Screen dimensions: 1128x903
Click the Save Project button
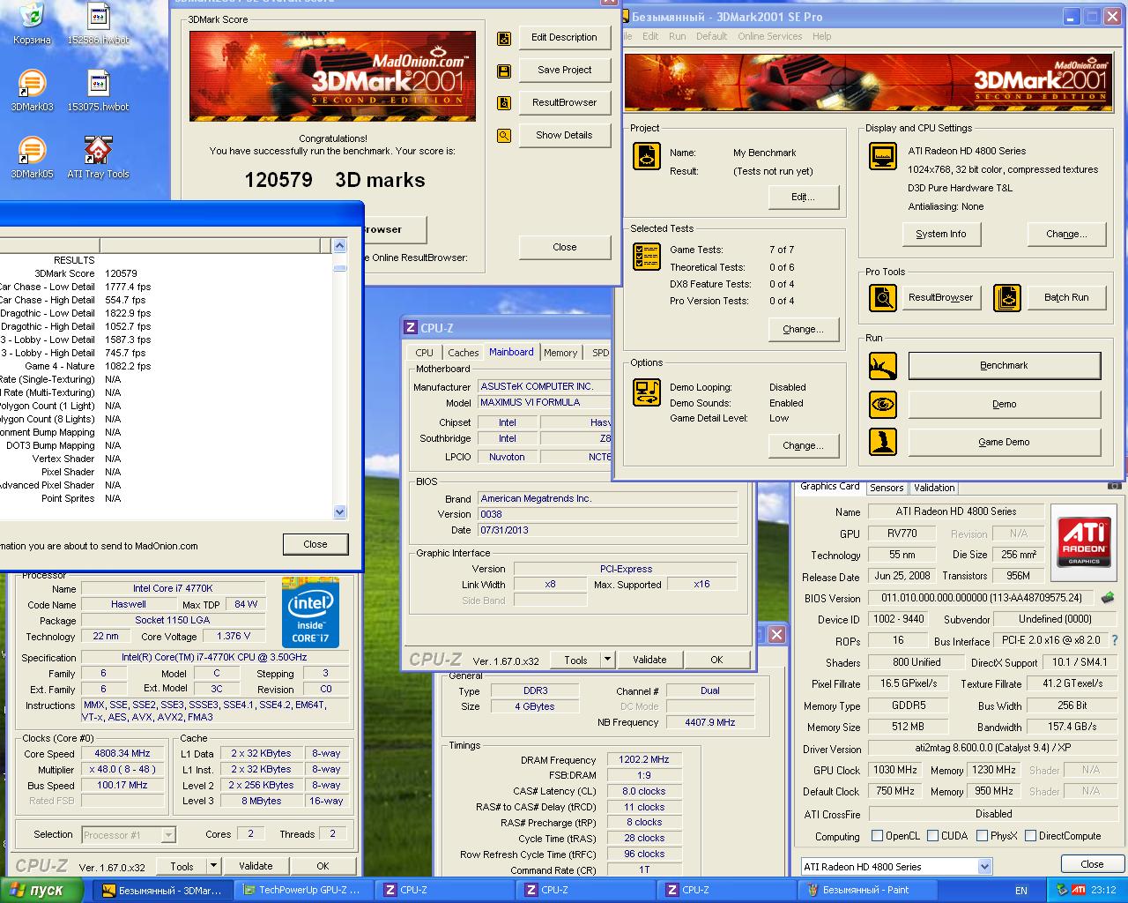click(564, 71)
